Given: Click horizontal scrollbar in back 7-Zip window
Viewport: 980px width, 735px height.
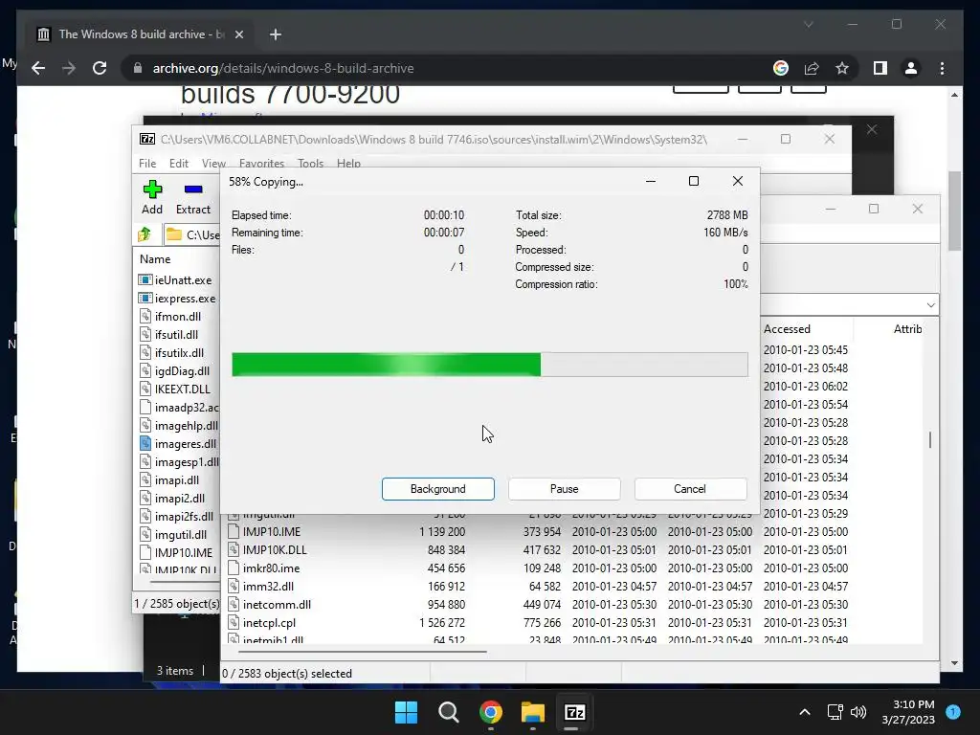Looking at the screenshot, I should (362, 651).
